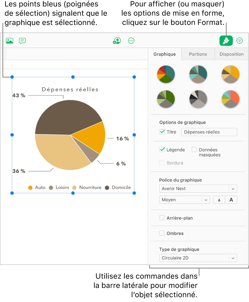Select the grayscale pie chart style
This screenshot has height=302, width=249.
click(x=198, y=99)
